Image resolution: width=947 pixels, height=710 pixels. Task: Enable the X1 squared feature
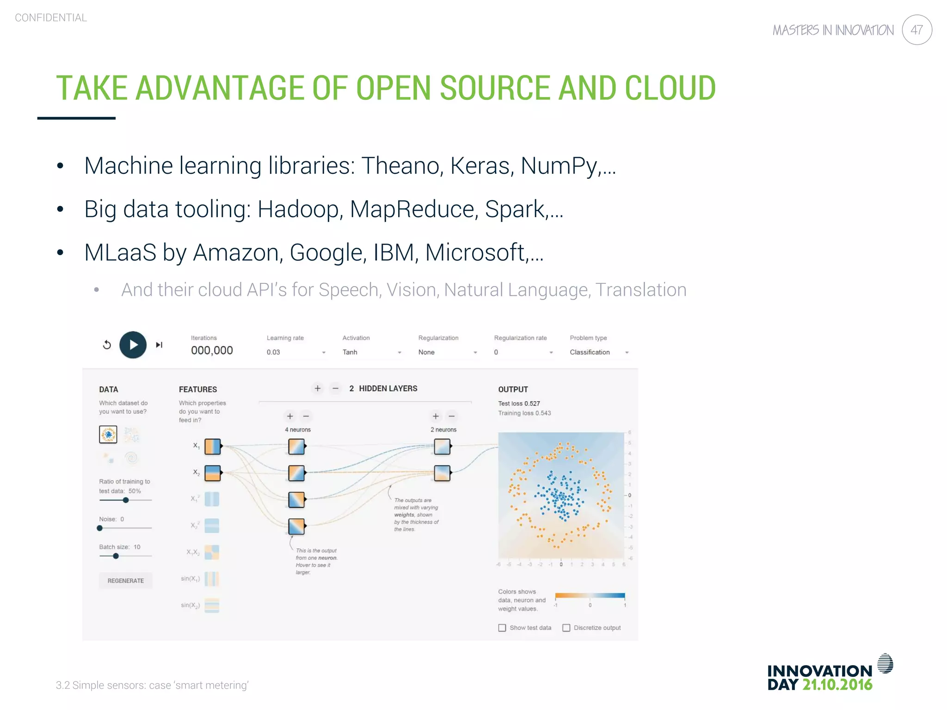212,499
